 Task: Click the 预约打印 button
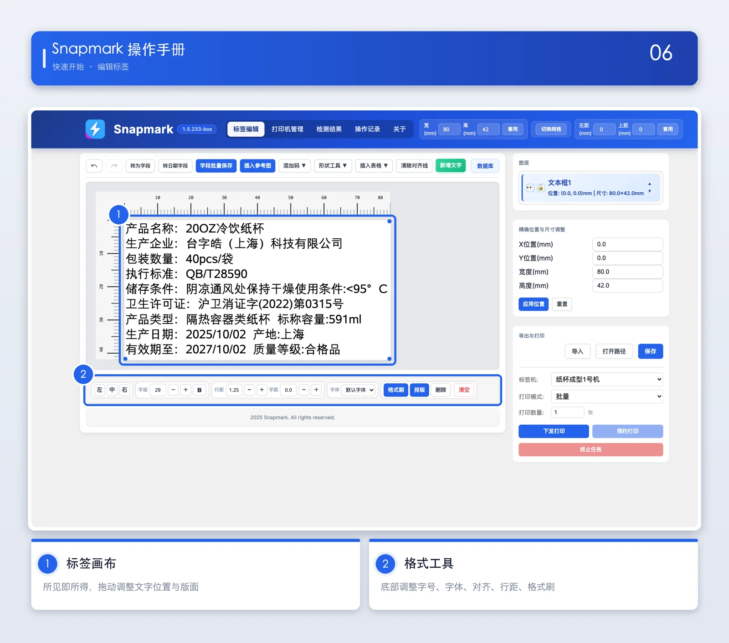click(x=628, y=431)
